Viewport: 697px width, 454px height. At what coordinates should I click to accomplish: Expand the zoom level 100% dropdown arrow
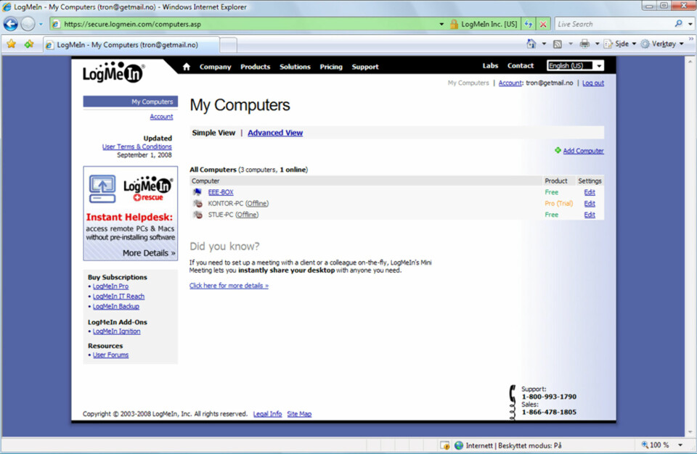tap(680, 445)
